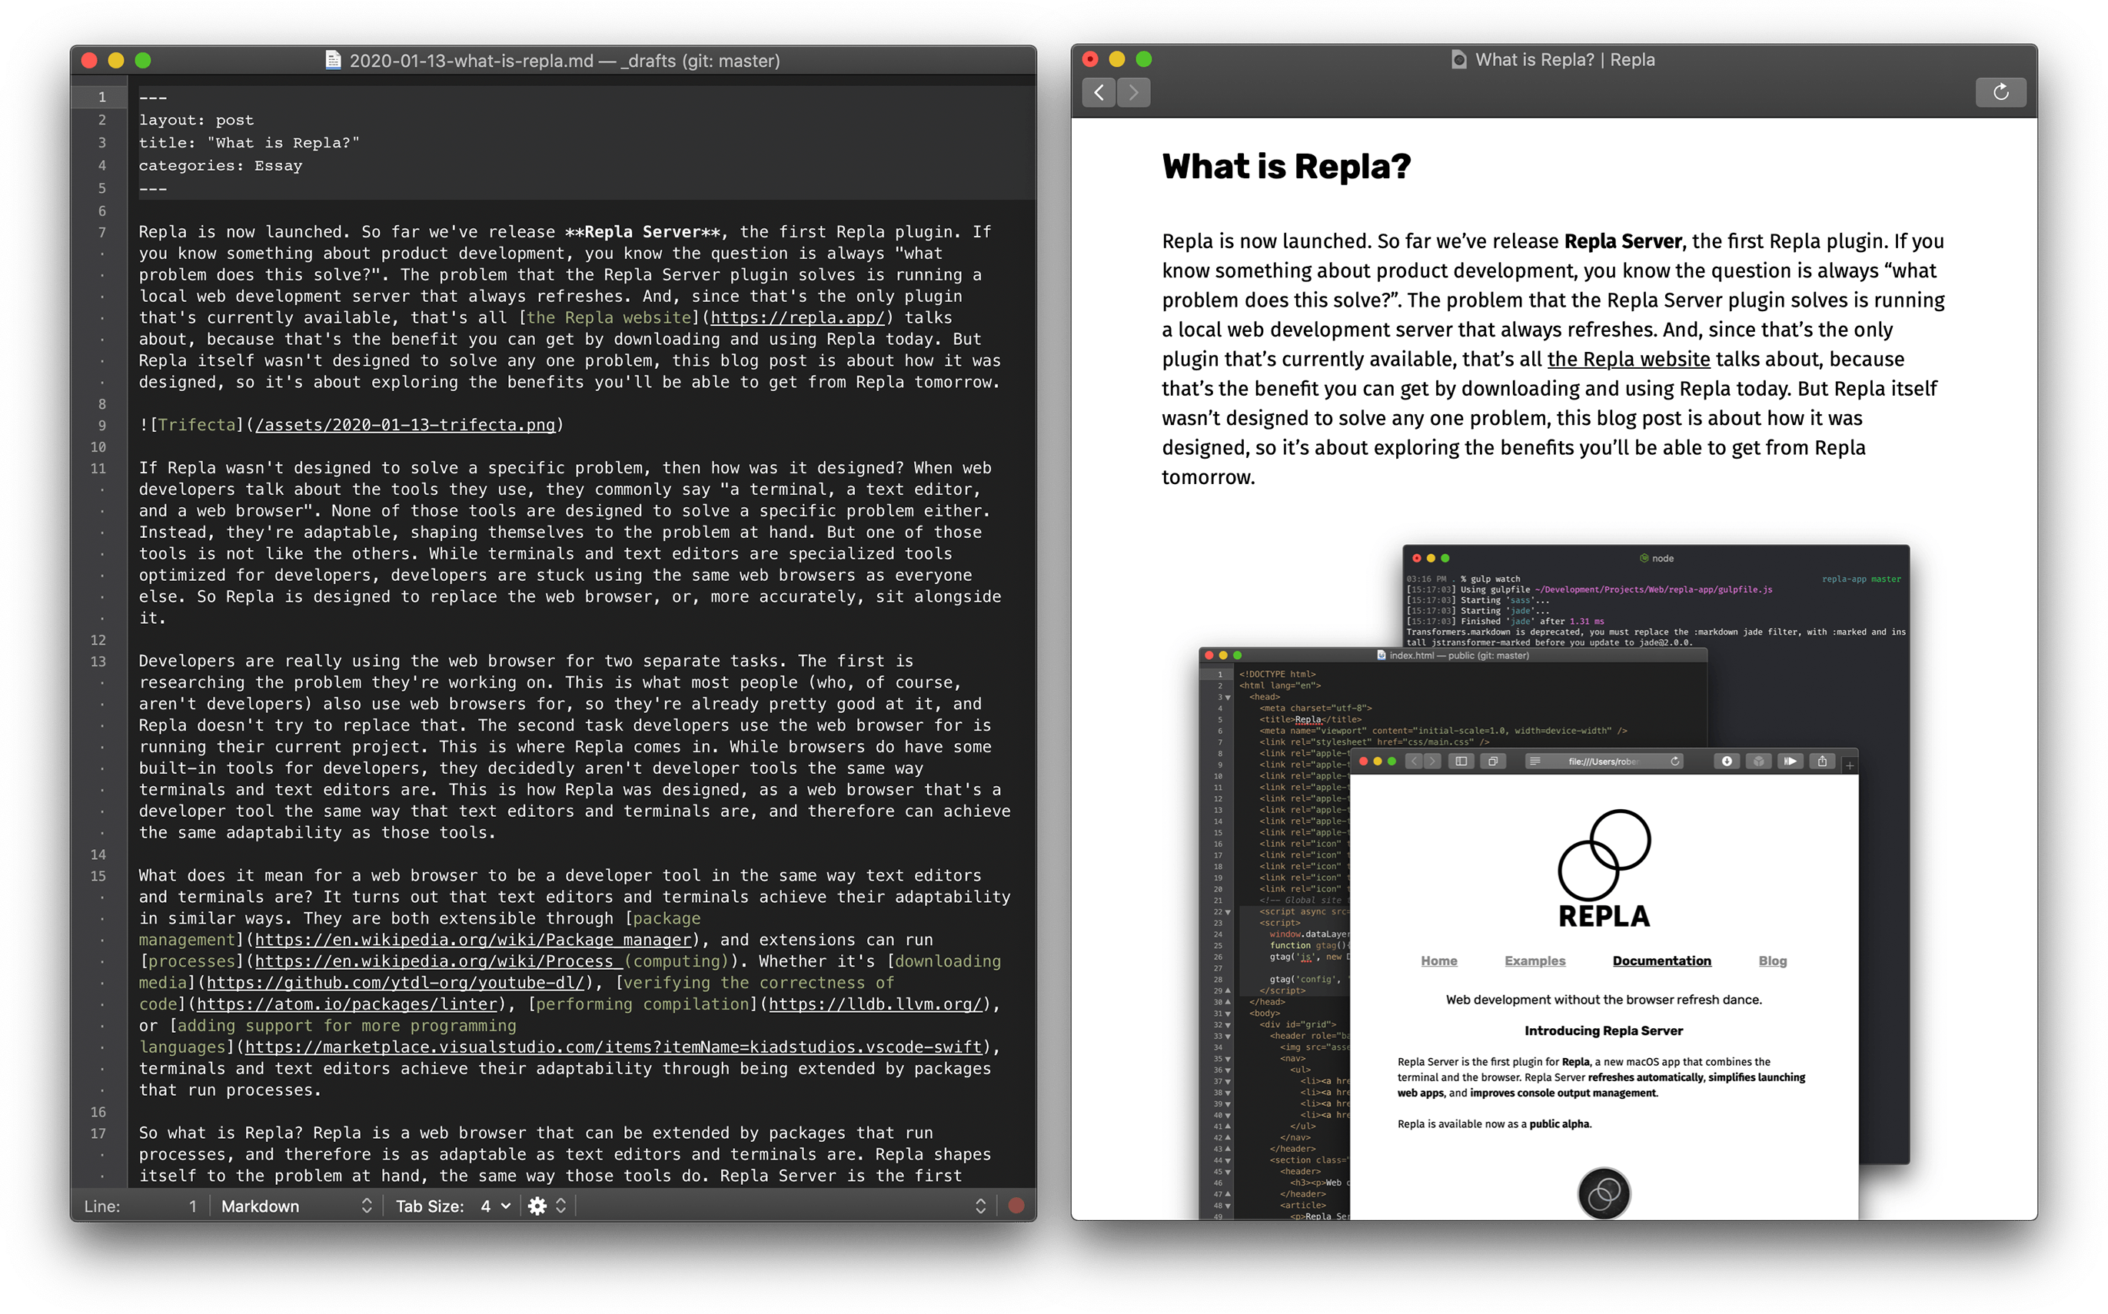2108x1314 pixels.
Task: Minimize the TextMate editor window
Action: pyautogui.click(x=115, y=60)
